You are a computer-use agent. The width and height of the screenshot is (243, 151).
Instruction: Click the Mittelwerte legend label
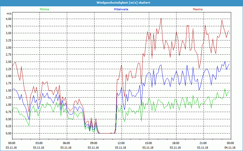point(121,9)
